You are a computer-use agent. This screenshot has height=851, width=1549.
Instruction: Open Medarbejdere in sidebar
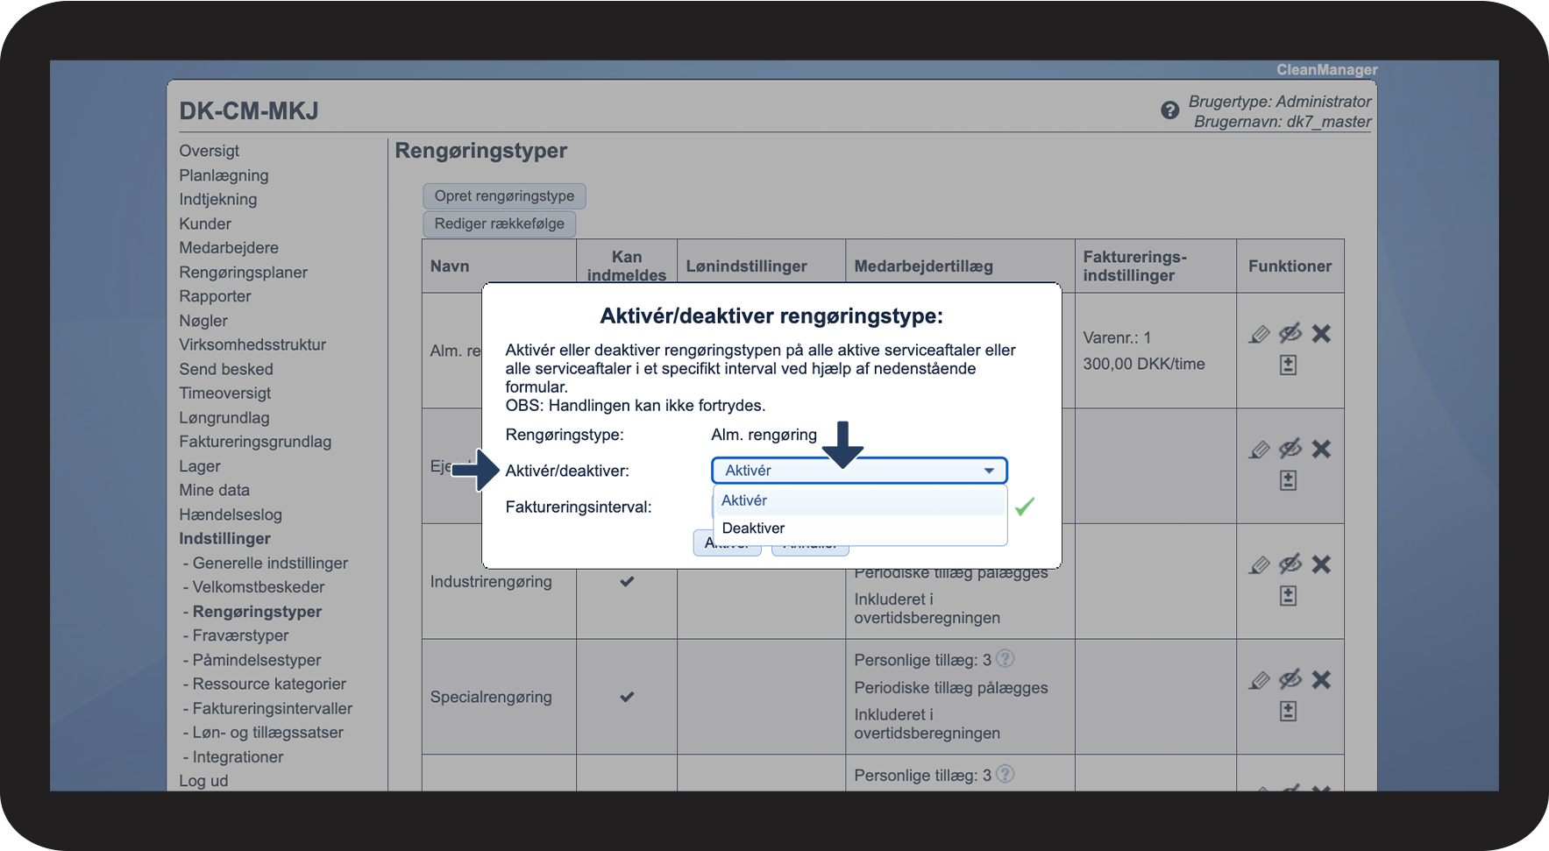click(x=229, y=248)
